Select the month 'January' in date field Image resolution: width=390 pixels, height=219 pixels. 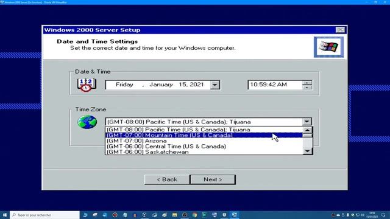161,85
